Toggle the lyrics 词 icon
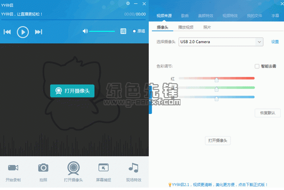This screenshot has width=284, height=190. pos(123,31)
